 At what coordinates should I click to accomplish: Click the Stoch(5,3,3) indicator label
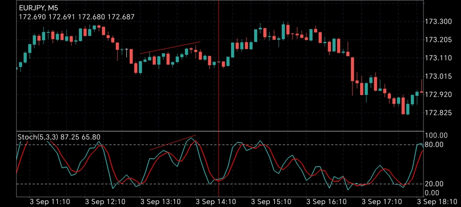point(36,137)
